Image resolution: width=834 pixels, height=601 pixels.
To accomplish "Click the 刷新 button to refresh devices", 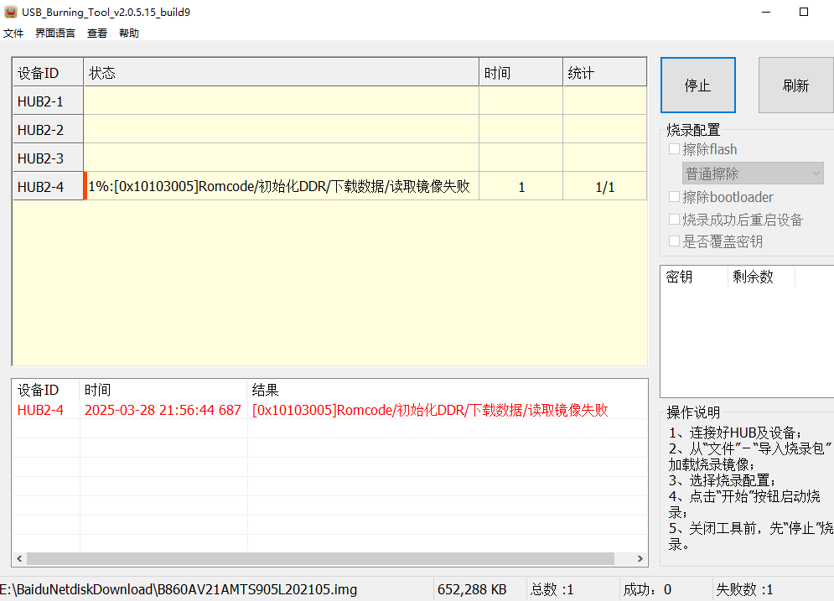I will coord(795,84).
